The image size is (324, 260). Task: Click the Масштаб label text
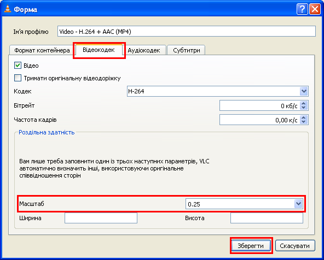[x=32, y=204]
